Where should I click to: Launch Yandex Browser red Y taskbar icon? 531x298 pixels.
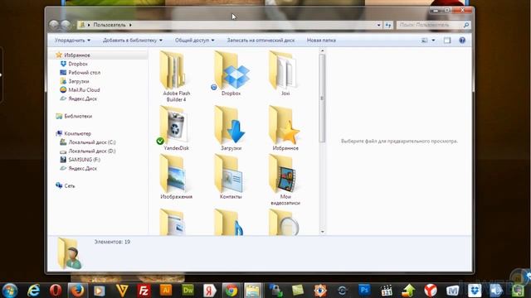(431, 291)
